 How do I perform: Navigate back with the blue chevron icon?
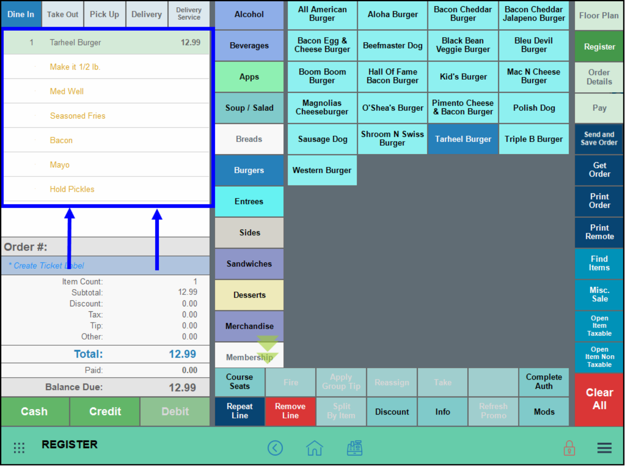tap(275, 448)
